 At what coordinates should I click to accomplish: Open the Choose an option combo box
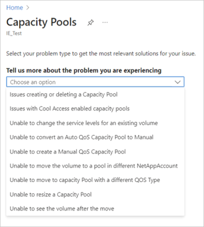(x=95, y=82)
